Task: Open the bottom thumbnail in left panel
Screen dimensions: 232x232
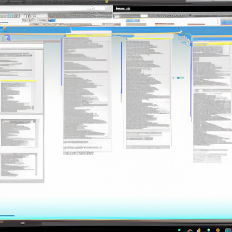Action: [19, 164]
